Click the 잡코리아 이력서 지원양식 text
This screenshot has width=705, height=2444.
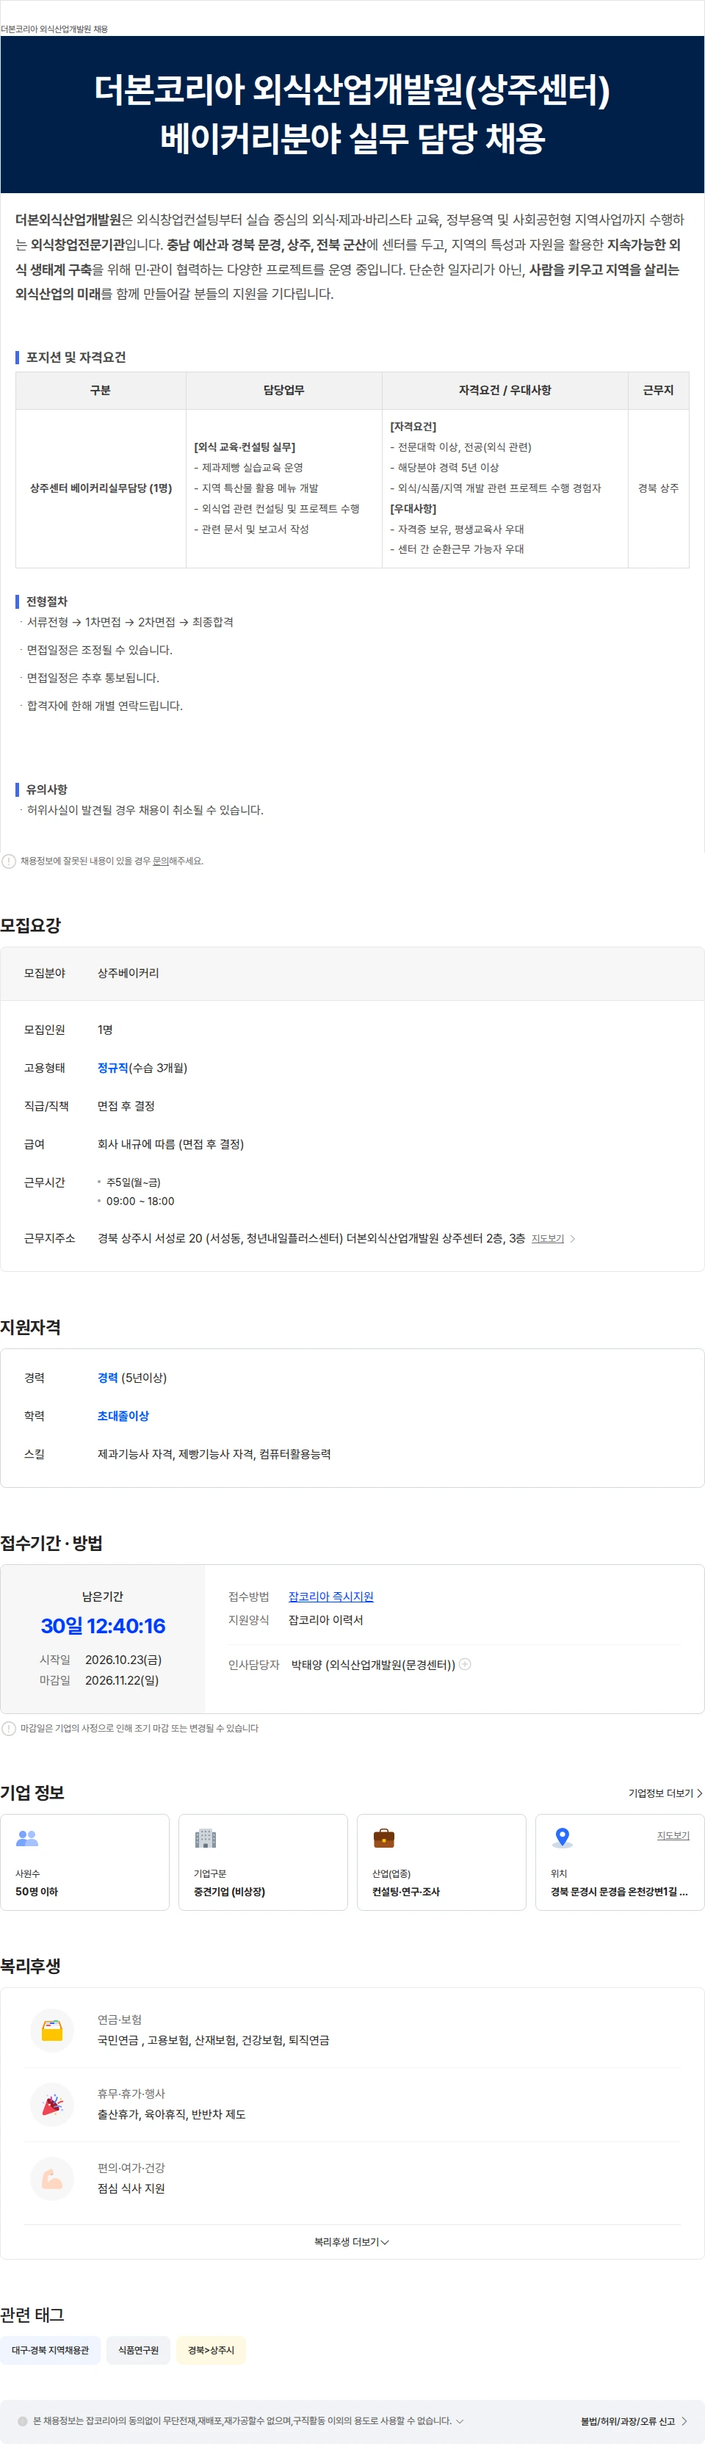tap(325, 1619)
